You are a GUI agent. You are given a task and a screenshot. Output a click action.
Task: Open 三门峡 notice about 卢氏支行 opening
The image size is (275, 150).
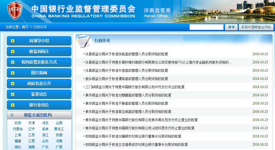click(x=135, y=87)
